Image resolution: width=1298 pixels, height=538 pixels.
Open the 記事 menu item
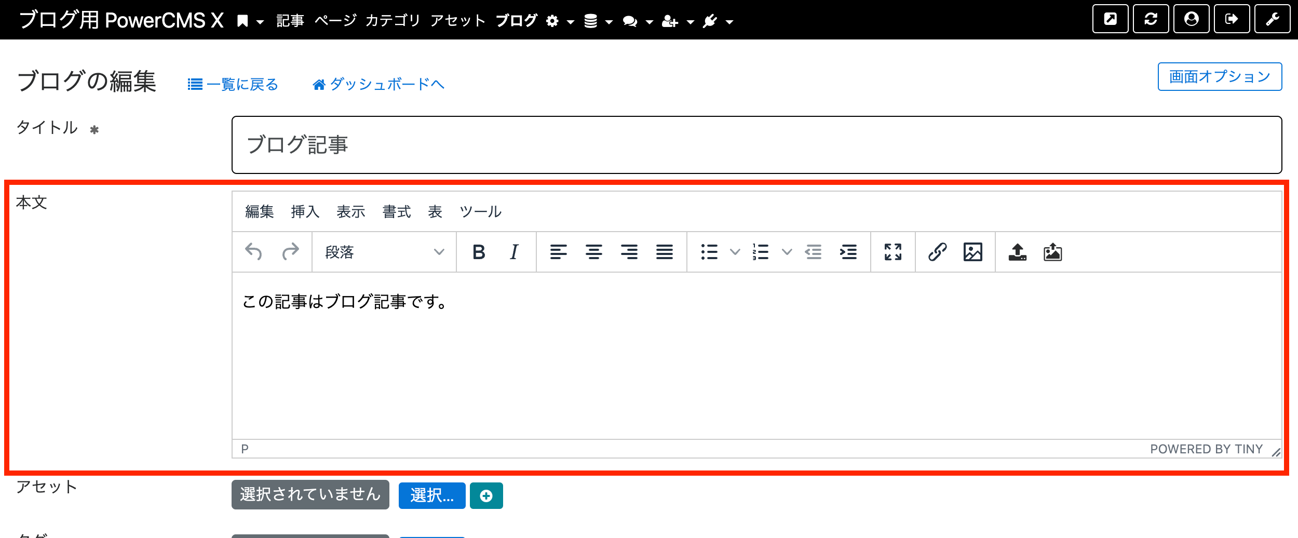290,21
